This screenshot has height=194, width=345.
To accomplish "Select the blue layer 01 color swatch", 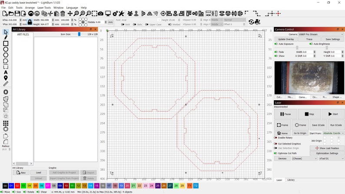I will [11, 186].
